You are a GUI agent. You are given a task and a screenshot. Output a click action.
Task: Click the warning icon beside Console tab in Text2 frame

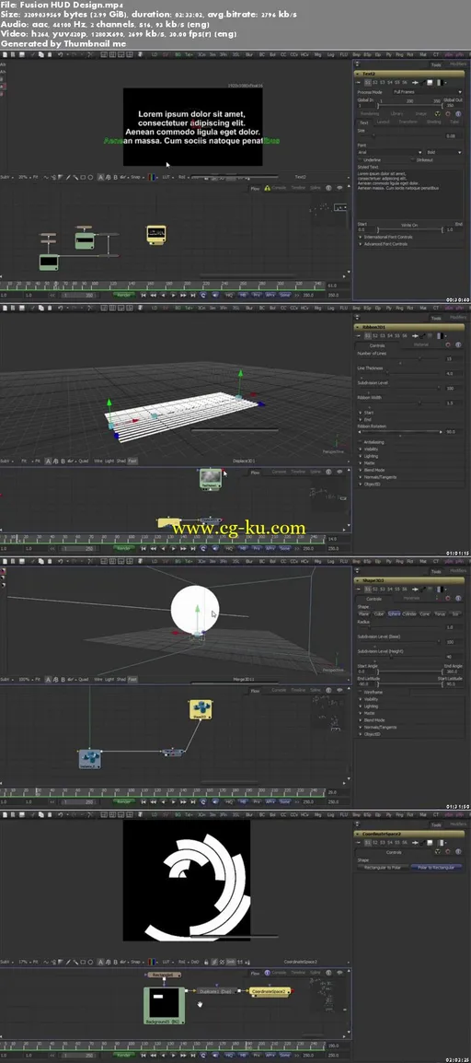(267, 188)
